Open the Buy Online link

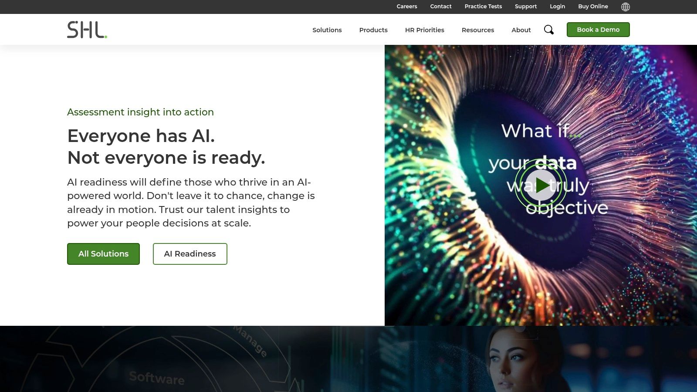[593, 7]
